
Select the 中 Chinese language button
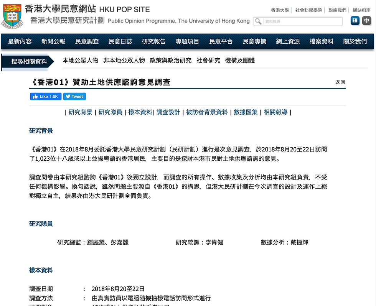coord(366,21)
